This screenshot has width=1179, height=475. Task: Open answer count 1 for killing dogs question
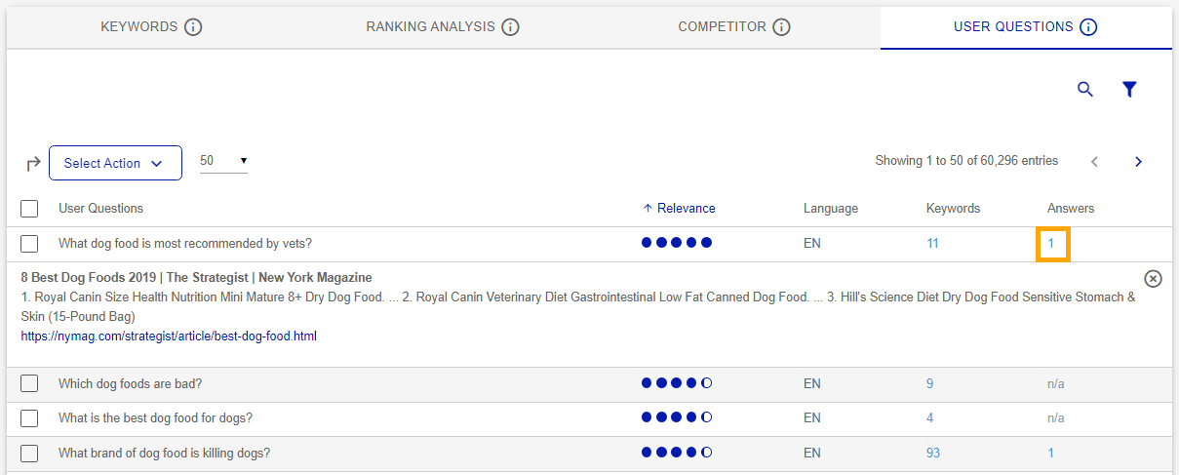pos(1051,454)
